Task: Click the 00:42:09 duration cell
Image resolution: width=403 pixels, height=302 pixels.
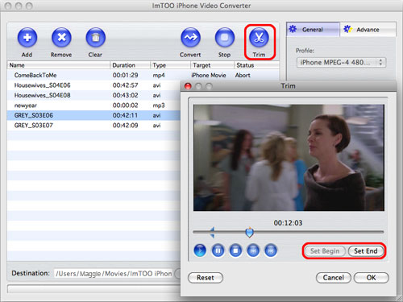Action: [x=125, y=126]
